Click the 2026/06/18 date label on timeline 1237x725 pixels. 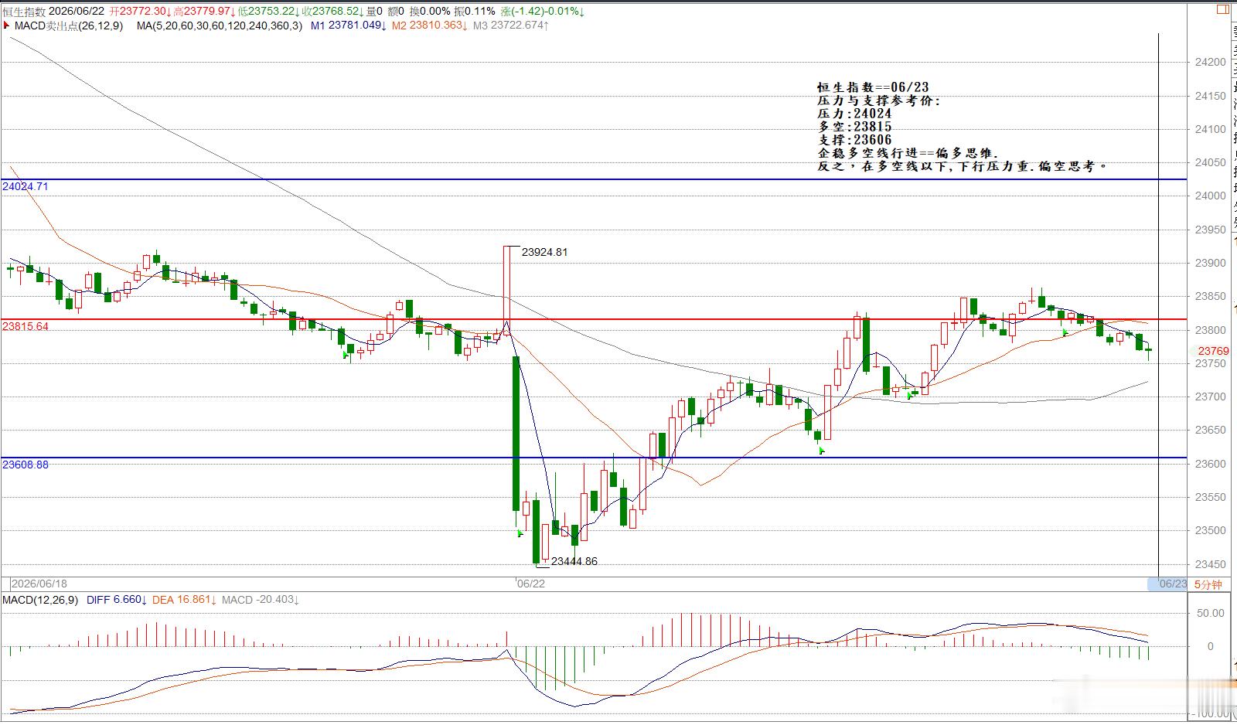point(38,584)
